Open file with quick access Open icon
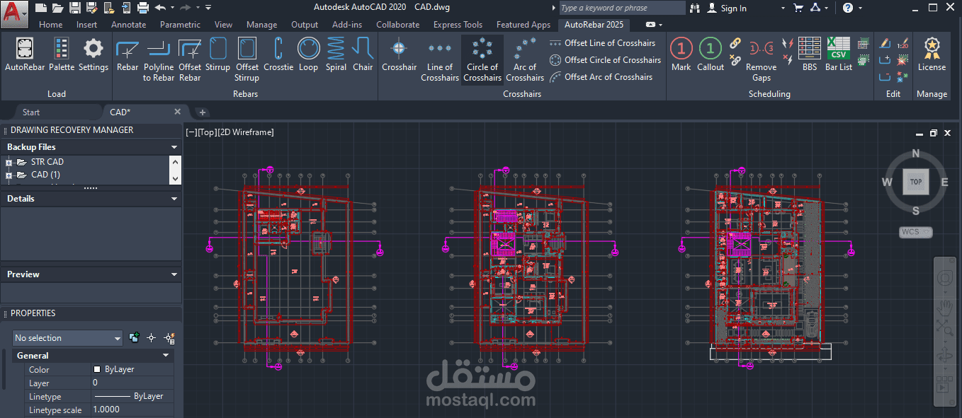962x418 pixels. click(x=58, y=8)
